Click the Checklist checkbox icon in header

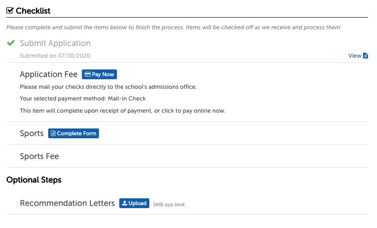(10, 11)
